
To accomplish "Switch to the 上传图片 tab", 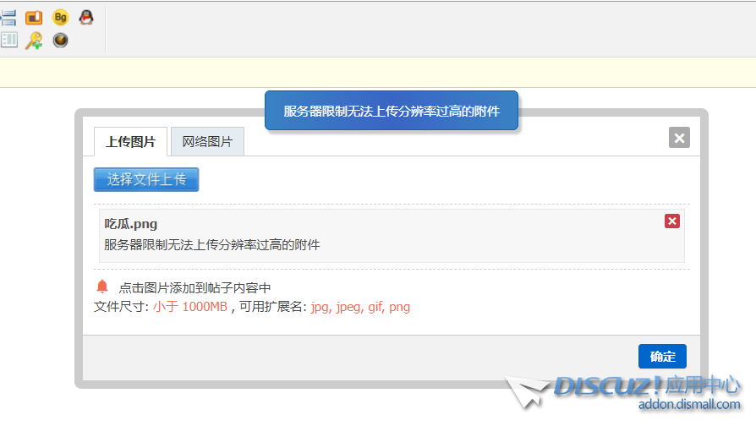I will click(131, 142).
